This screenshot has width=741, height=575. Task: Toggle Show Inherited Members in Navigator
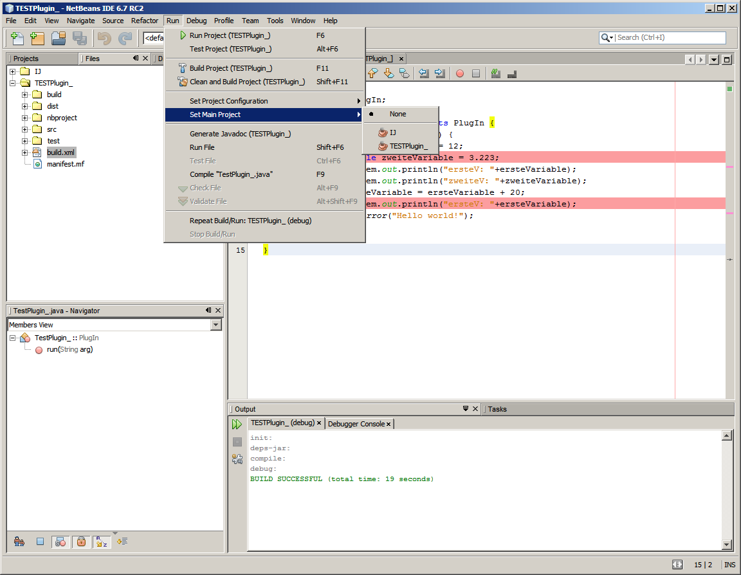point(19,542)
